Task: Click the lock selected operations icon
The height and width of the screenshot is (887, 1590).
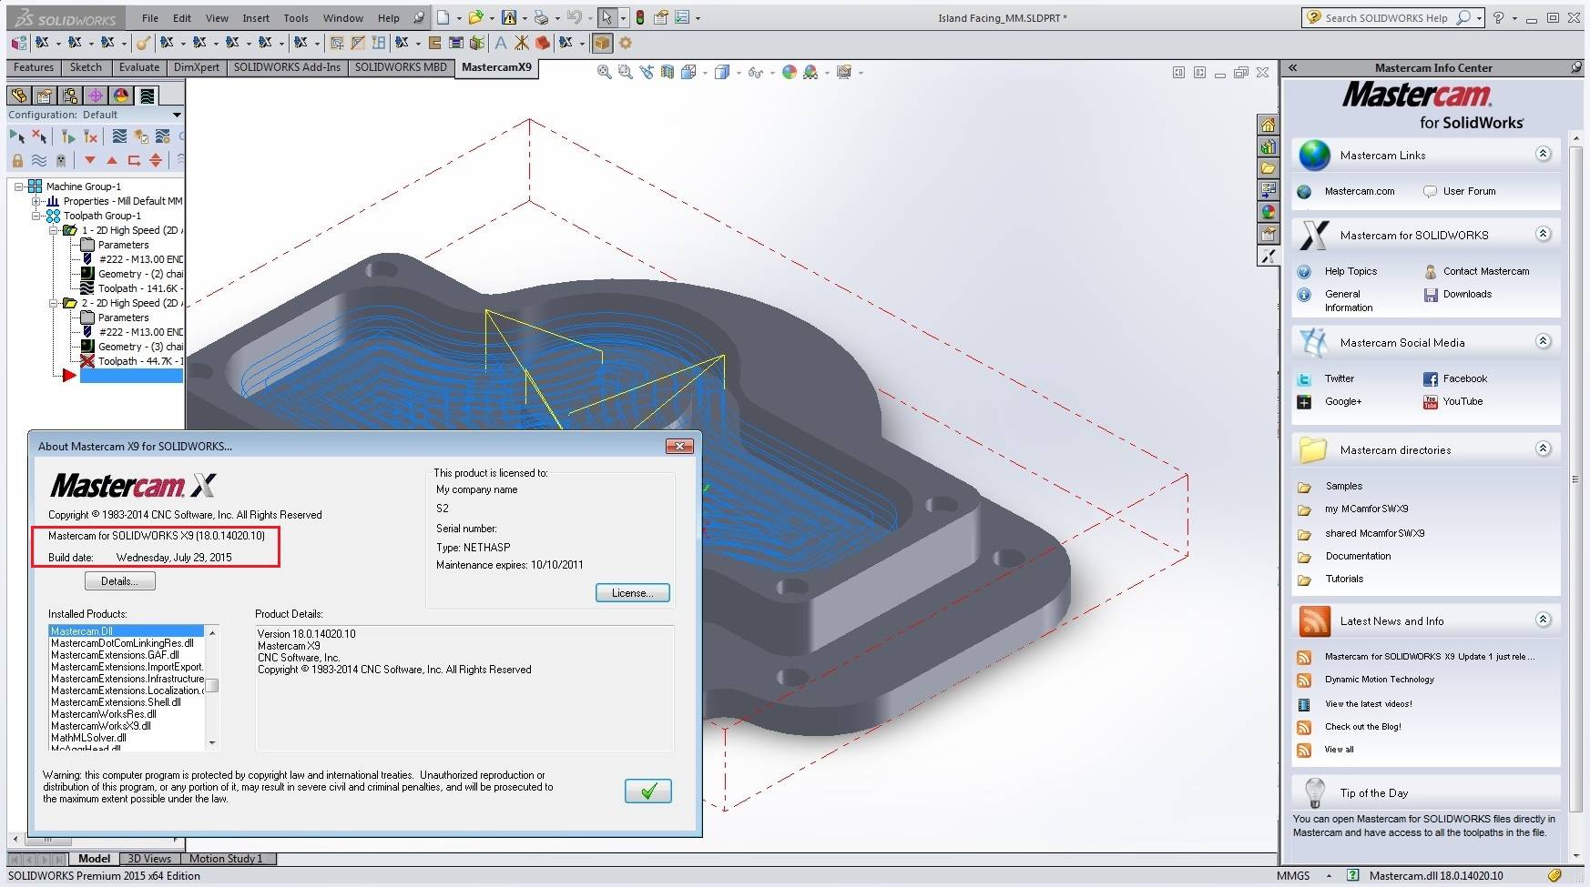Action: pyautogui.click(x=17, y=161)
